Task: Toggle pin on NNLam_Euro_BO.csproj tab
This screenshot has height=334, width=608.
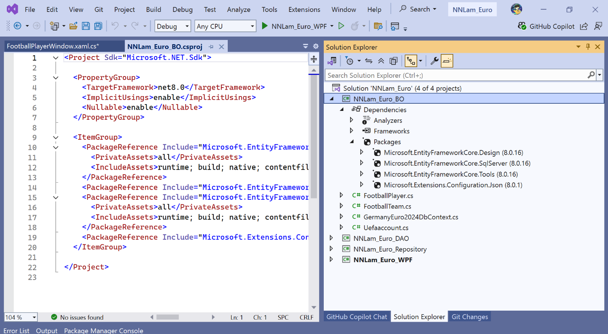Action: point(211,47)
